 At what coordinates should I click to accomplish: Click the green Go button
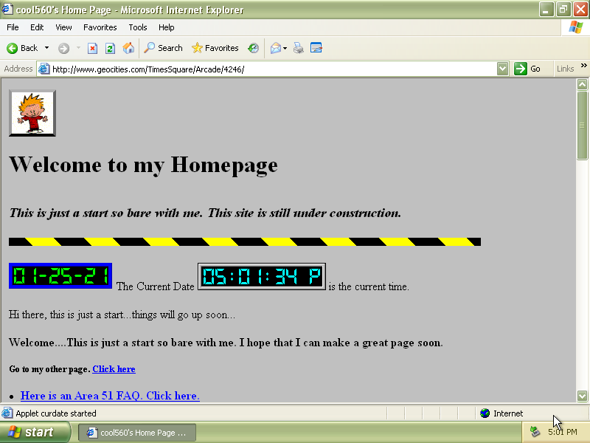(527, 69)
